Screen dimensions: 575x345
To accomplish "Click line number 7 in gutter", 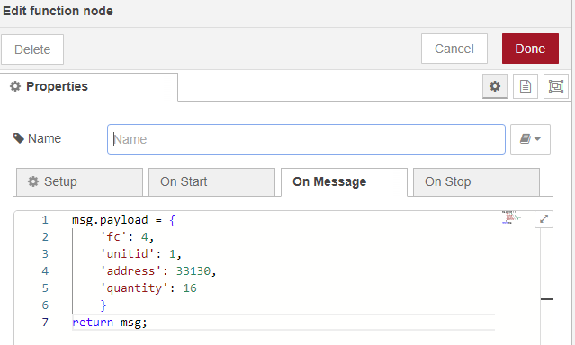I will tap(45, 323).
